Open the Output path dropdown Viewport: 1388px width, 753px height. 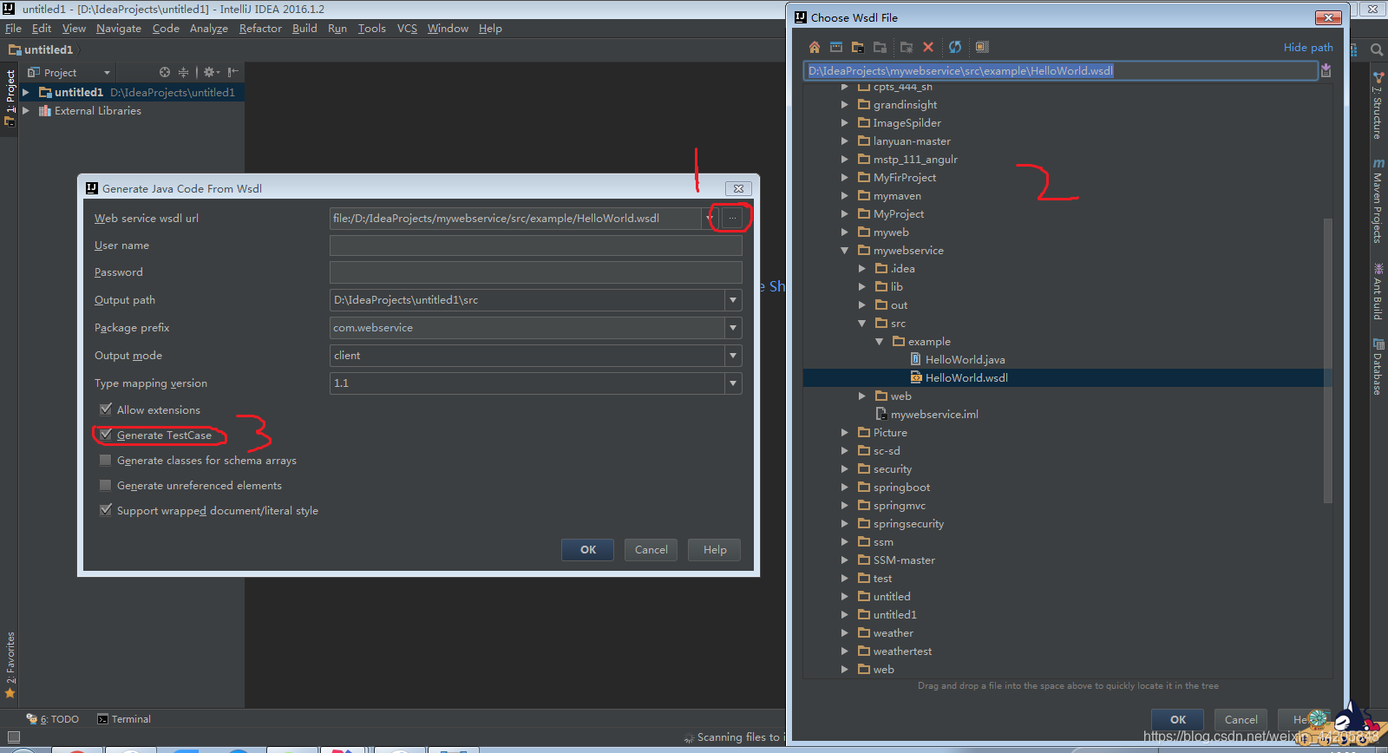[x=733, y=300]
